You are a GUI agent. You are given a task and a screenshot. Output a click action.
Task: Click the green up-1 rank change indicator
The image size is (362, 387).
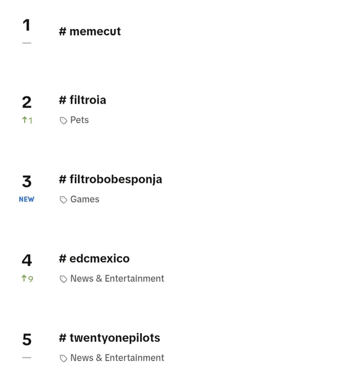[x=27, y=120]
